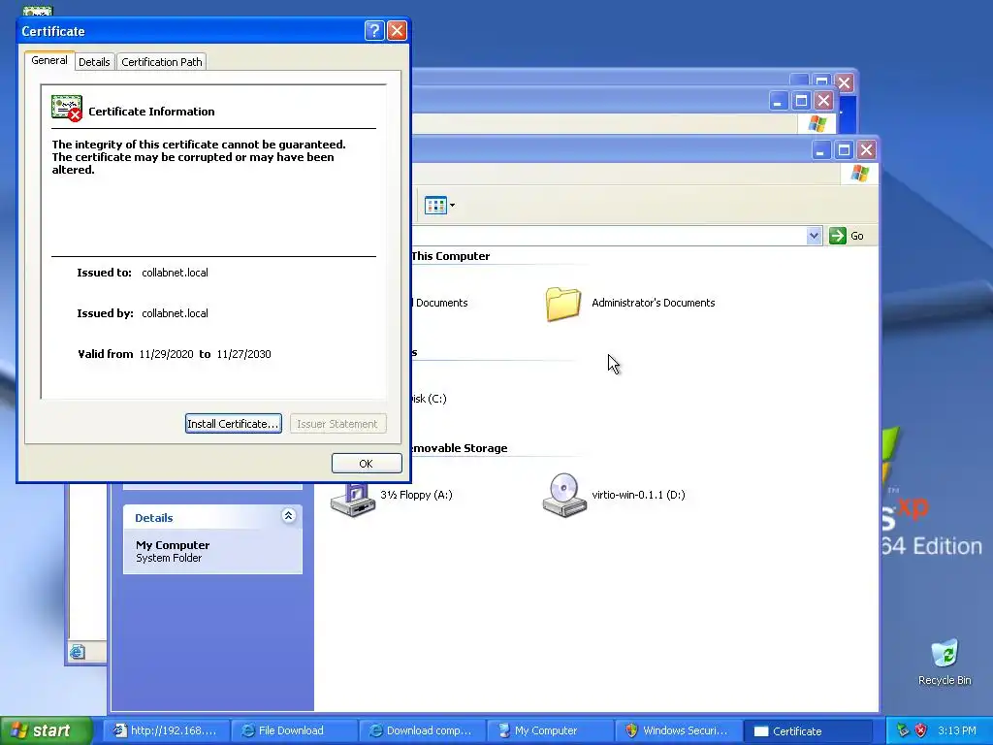Switch to My Computer taskbar item
Screen dimensions: 993x745
(x=550, y=730)
